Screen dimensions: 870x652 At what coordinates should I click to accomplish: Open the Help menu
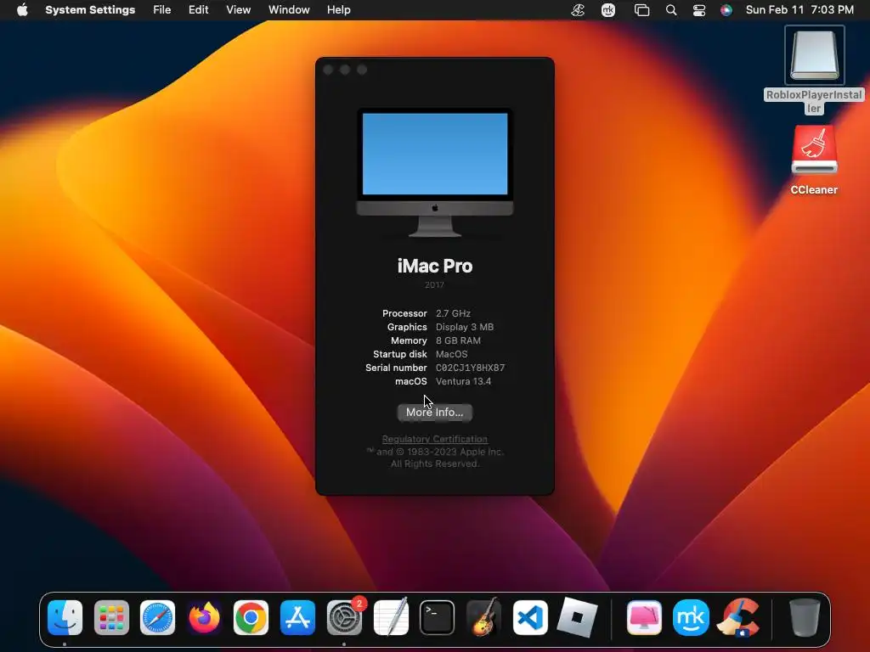(x=338, y=10)
